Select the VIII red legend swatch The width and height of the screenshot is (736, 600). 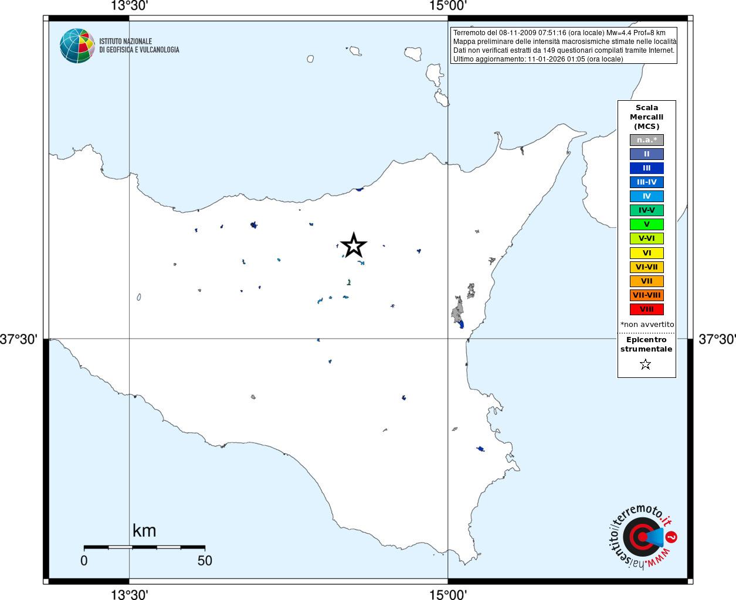point(647,309)
